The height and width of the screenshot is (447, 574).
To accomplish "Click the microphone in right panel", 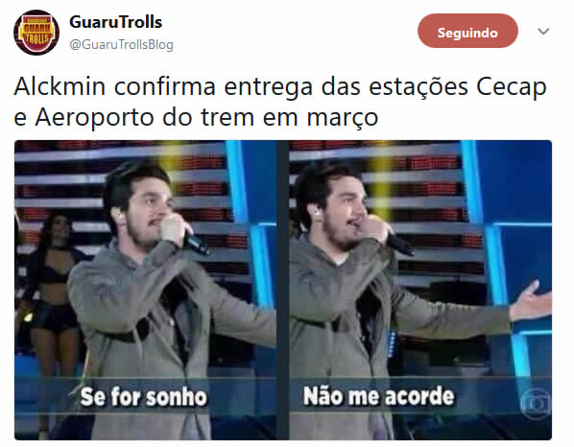I will point(400,244).
